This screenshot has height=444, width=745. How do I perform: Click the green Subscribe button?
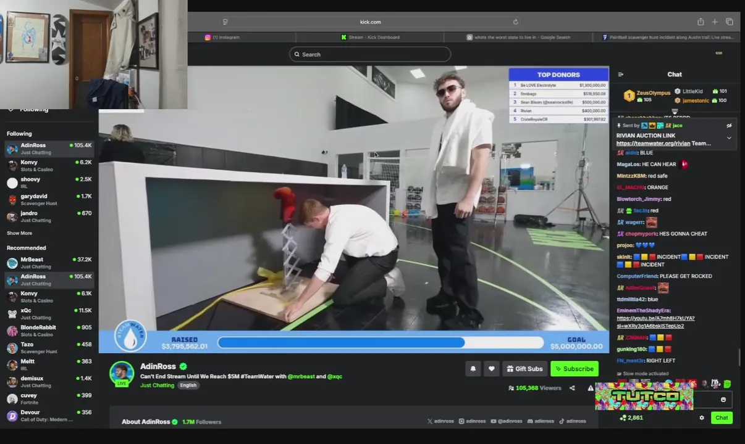click(575, 369)
